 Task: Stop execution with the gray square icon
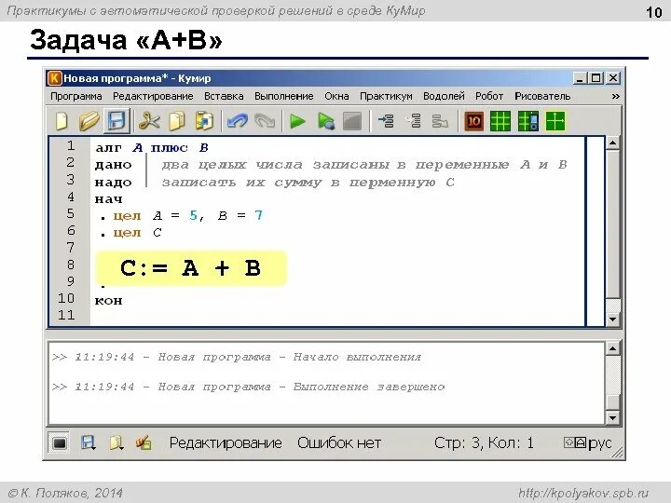coord(352,121)
